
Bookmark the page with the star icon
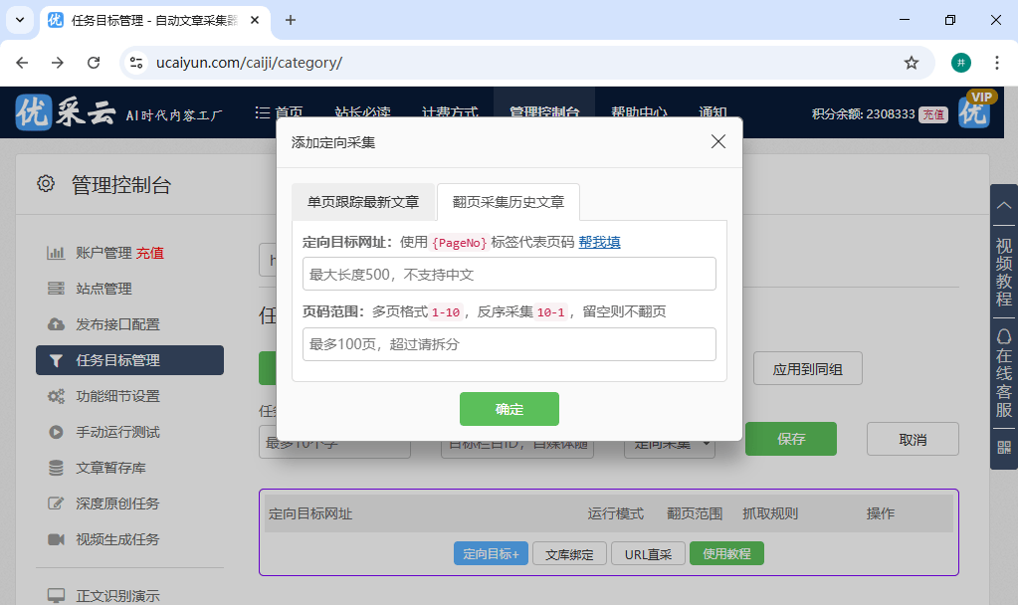pos(912,61)
